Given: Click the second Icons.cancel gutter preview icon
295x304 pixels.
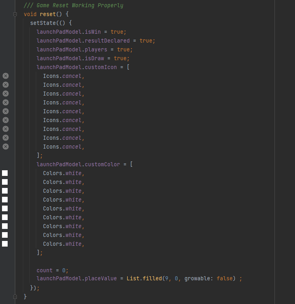Looking at the screenshot, I should [x=6, y=85].
